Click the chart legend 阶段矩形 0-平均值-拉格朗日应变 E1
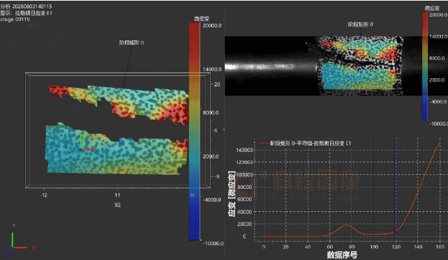448x260 pixels. (304, 143)
